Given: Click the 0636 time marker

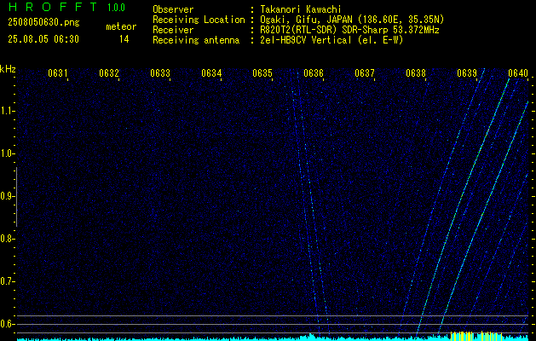Looking at the screenshot, I should [314, 73].
